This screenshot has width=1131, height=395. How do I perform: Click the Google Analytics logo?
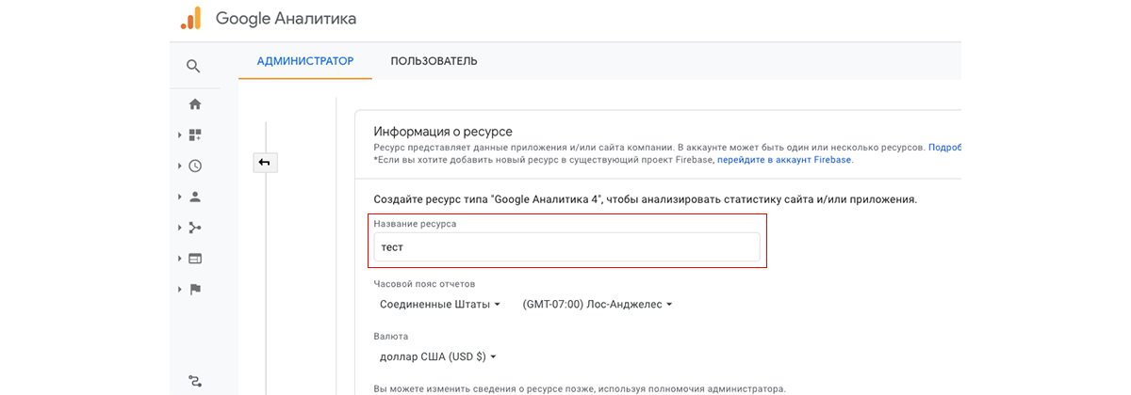pyautogui.click(x=191, y=18)
